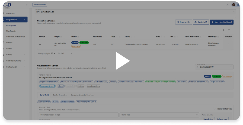Open the Proyecto dropdown NP1 - Cimiento area 1.5

pos(135,12)
